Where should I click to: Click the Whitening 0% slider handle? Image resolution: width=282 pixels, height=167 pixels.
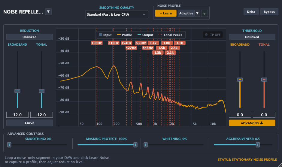pos(146,145)
